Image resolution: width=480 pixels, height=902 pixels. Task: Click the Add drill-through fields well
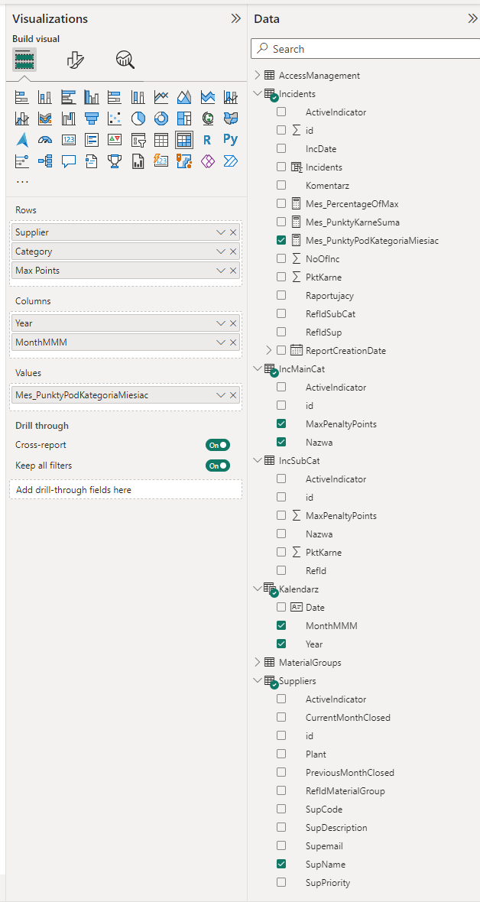pyautogui.click(x=125, y=490)
